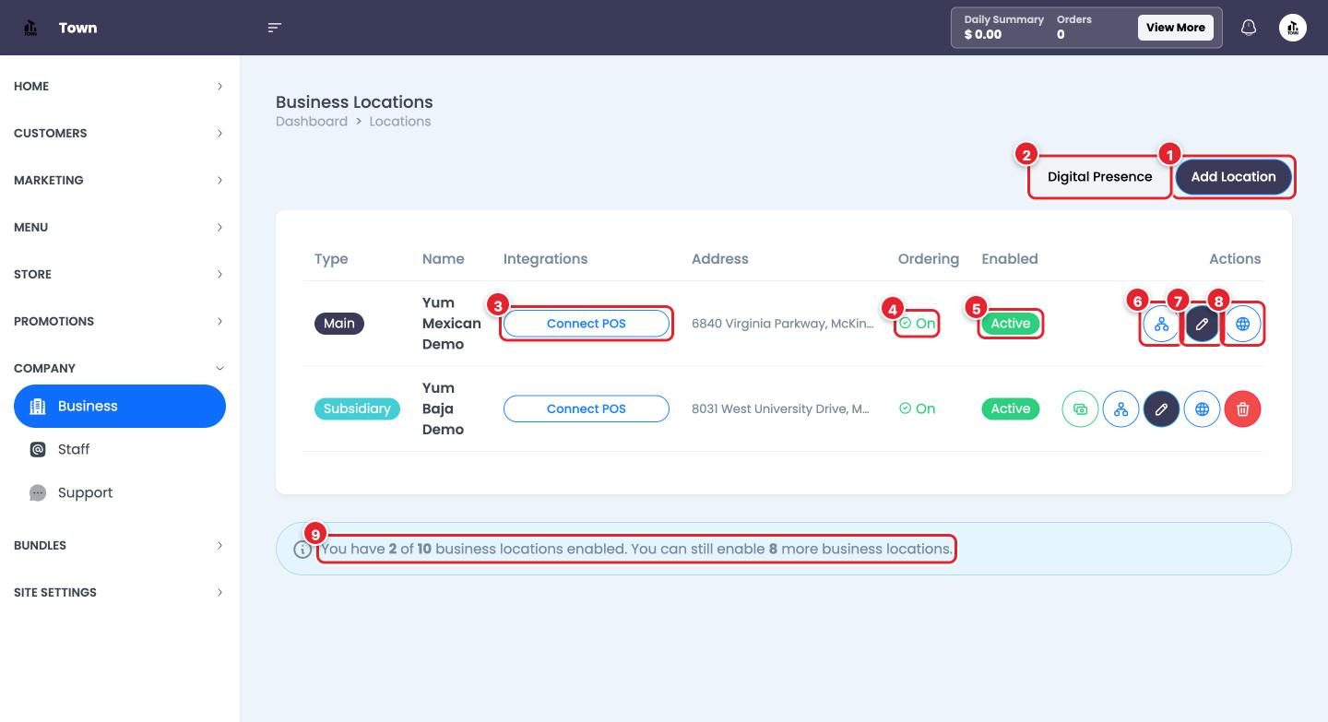The width and height of the screenshot is (1328, 722).
Task: Click the info icon in the notice banner
Action: click(302, 550)
